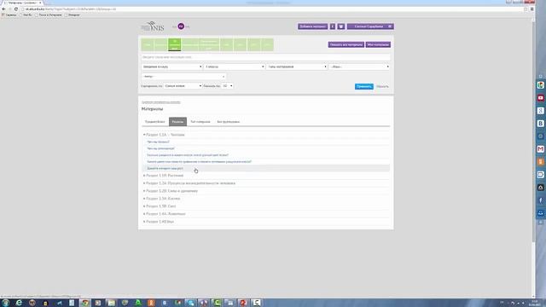Open the info icon button in header
Screen dimensions: 546x307
point(333,26)
